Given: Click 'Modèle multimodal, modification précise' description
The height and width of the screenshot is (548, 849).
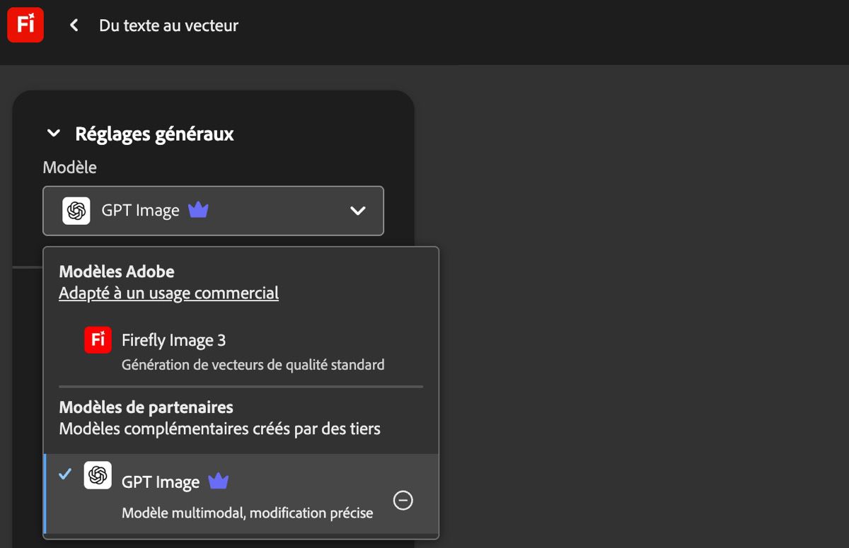Looking at the screenshot, I should 247,513.
